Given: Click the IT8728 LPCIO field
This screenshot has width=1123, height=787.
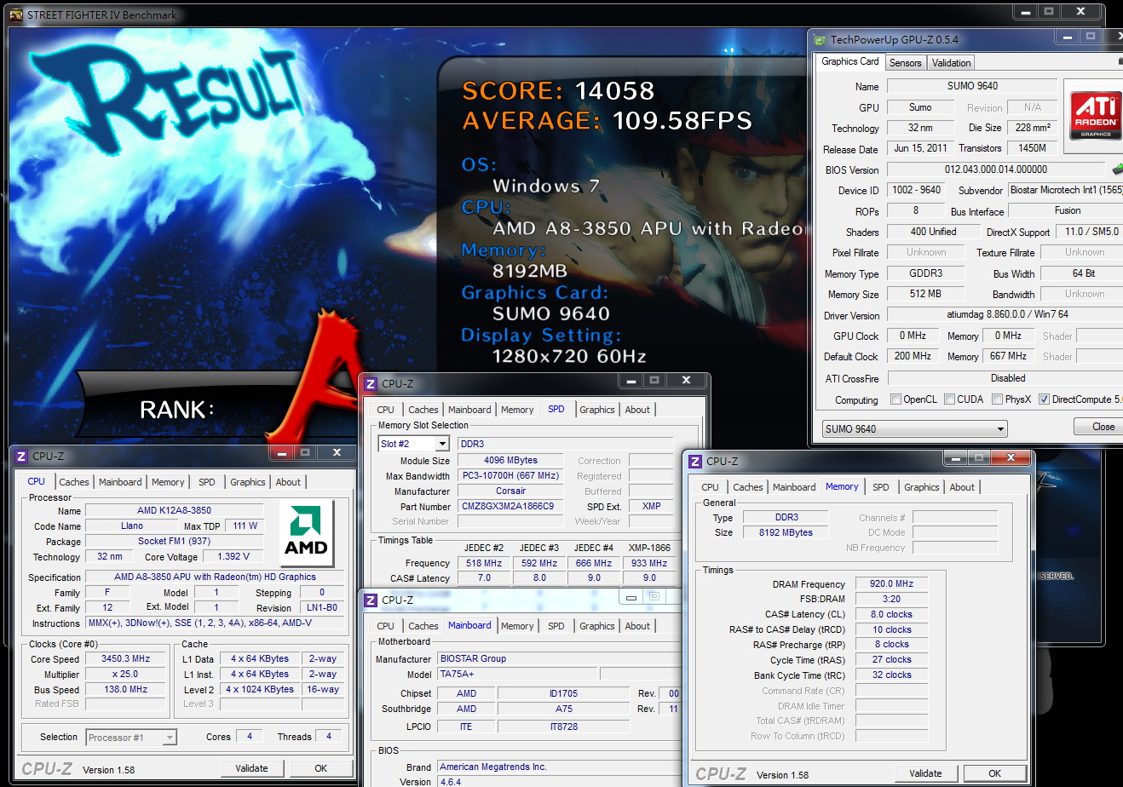Looking at the screenshot, I should [564, 727].
